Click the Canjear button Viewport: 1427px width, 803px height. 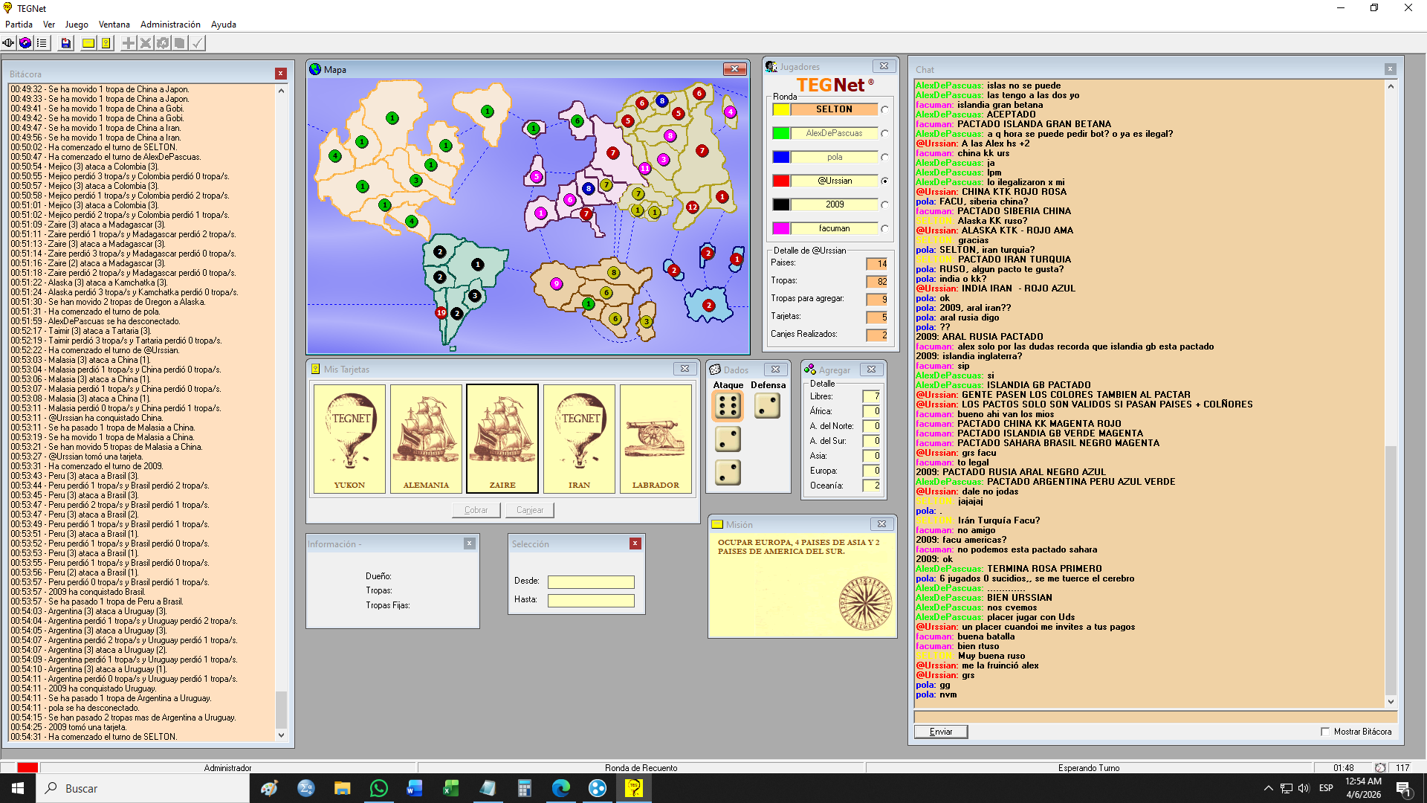tap(529, 510)
